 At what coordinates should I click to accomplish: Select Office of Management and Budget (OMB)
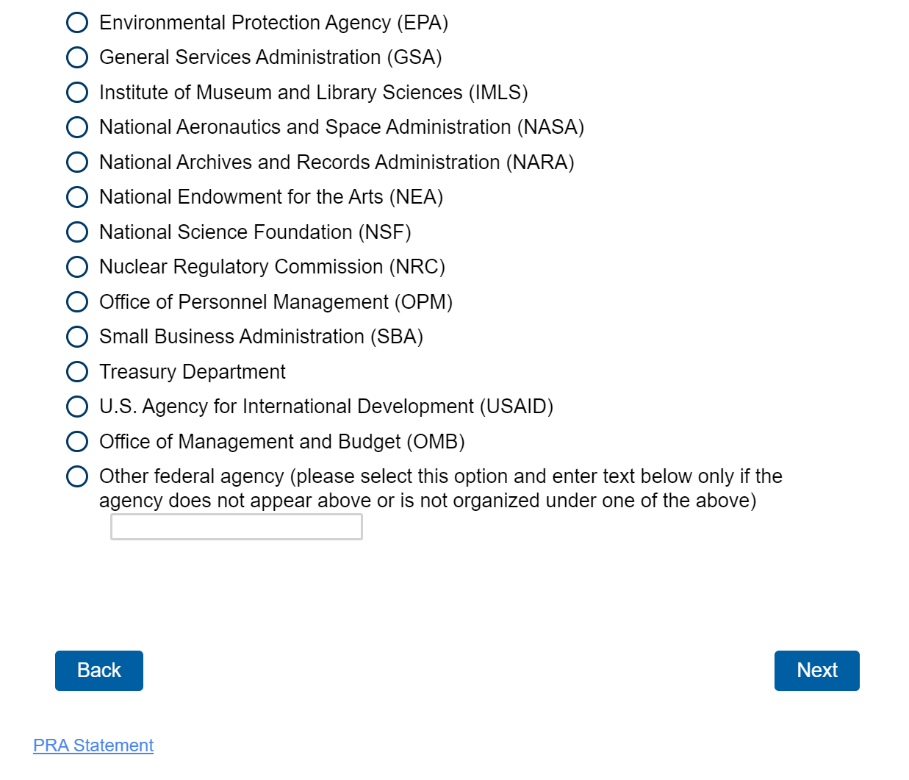[77, 442]
